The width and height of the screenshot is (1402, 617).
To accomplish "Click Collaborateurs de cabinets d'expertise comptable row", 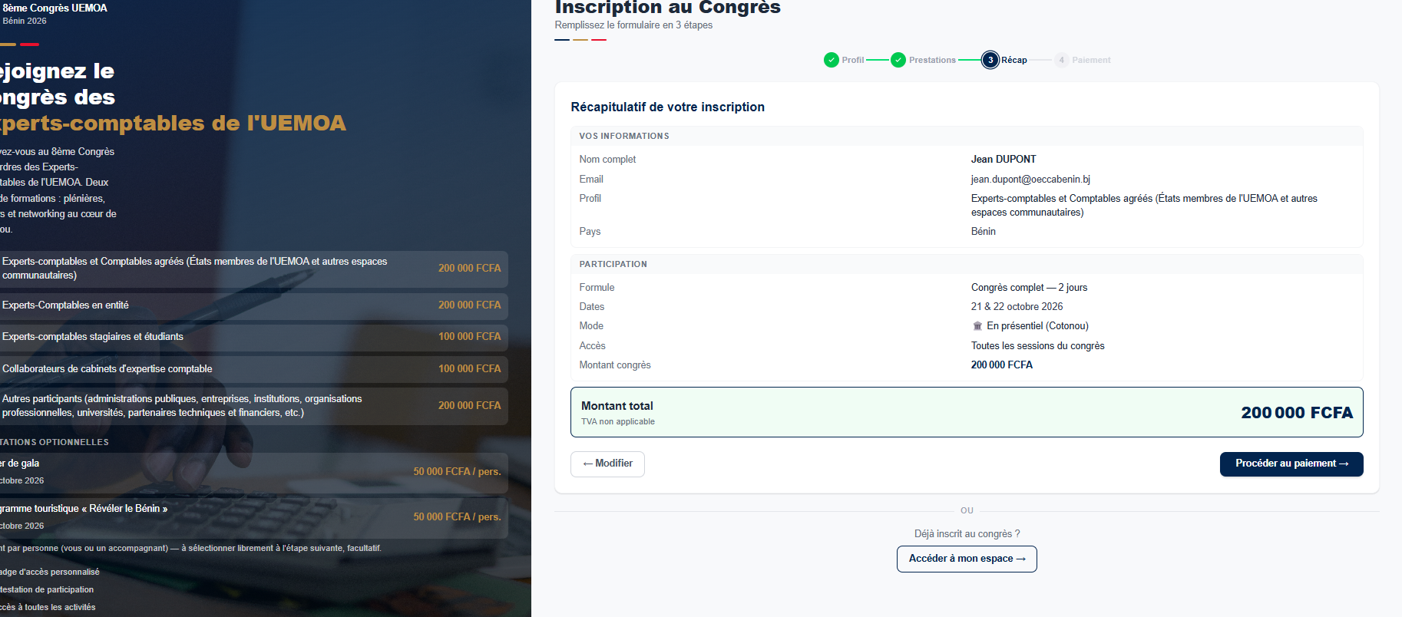I will click(254, 369).
